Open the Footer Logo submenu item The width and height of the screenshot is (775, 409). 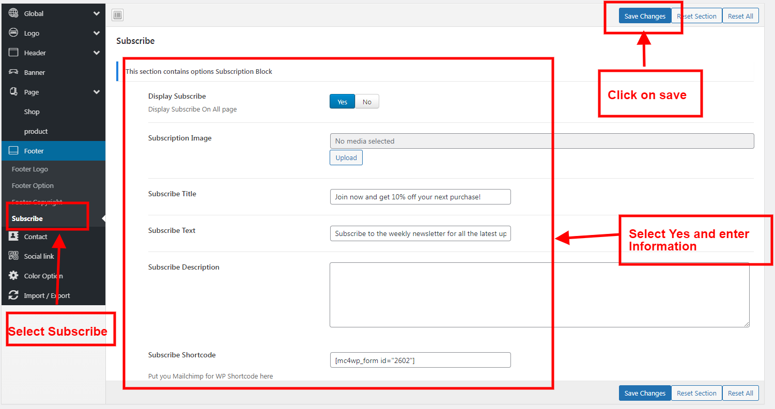tap(30, 169)
